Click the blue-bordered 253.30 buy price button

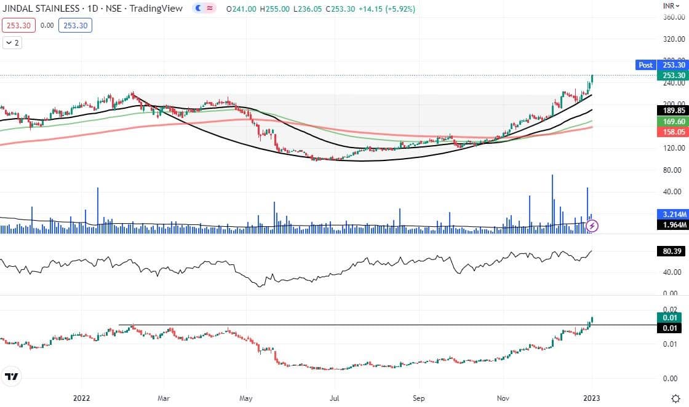(76, 26)
